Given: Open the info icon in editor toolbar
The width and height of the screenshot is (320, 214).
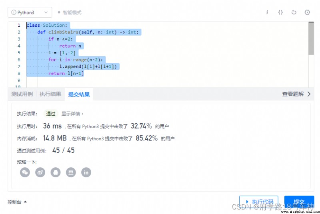Looking at the screenshot, I should (x=267, y=12).
